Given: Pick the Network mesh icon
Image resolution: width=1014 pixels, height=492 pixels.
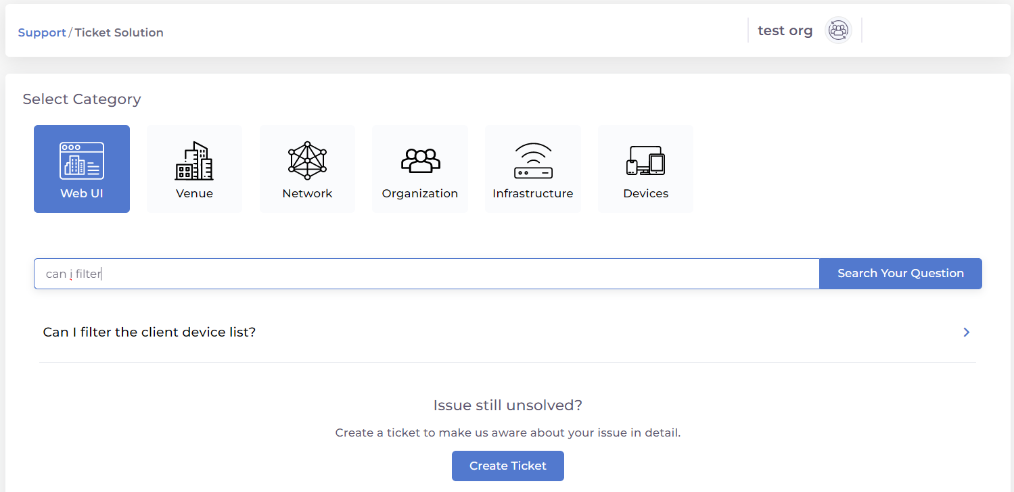Looking at the screenshot, I should (x=307, y=161).
